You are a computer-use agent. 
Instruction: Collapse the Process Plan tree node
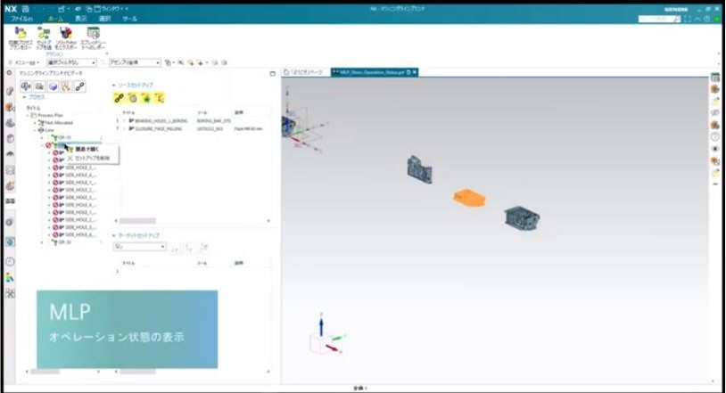pos(28,115)
